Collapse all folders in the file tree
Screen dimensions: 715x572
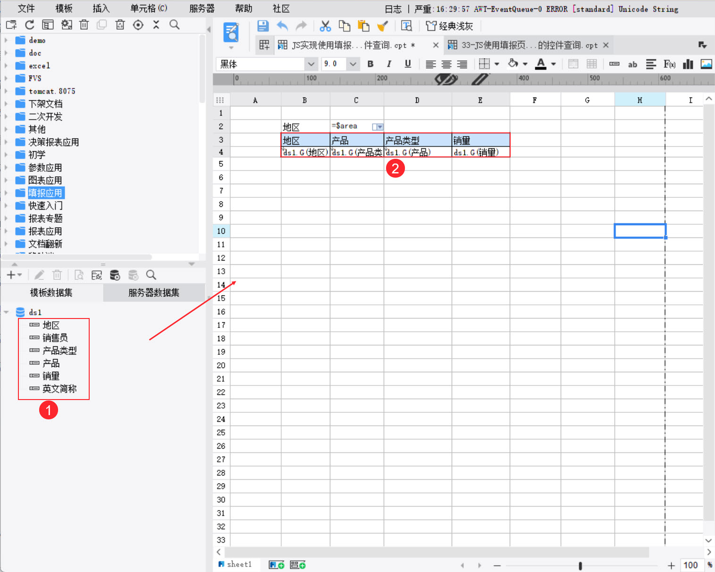tap(156, 25)
